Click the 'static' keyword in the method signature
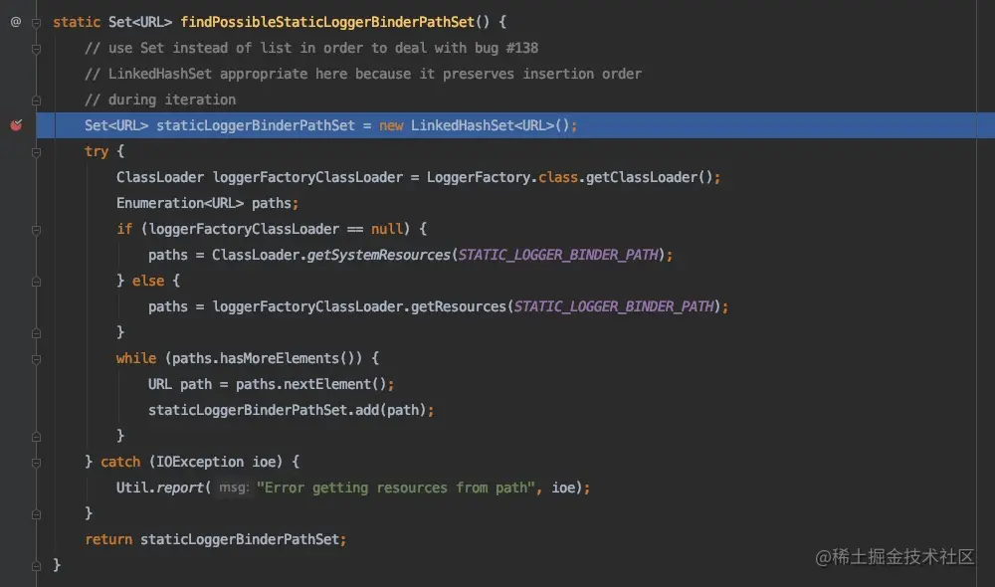Image resolution: width=995 pixels, height=587 pixels. coord(77,22)
